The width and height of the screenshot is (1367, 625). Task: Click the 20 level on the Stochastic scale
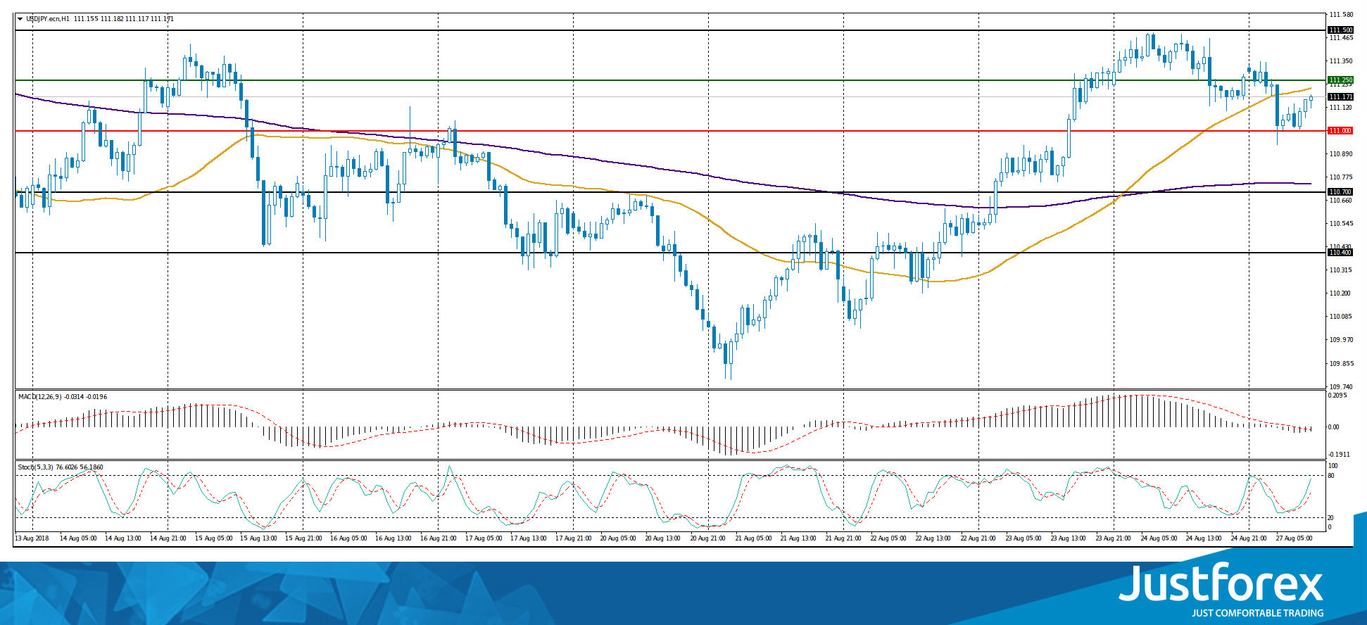pos(1331,518)
